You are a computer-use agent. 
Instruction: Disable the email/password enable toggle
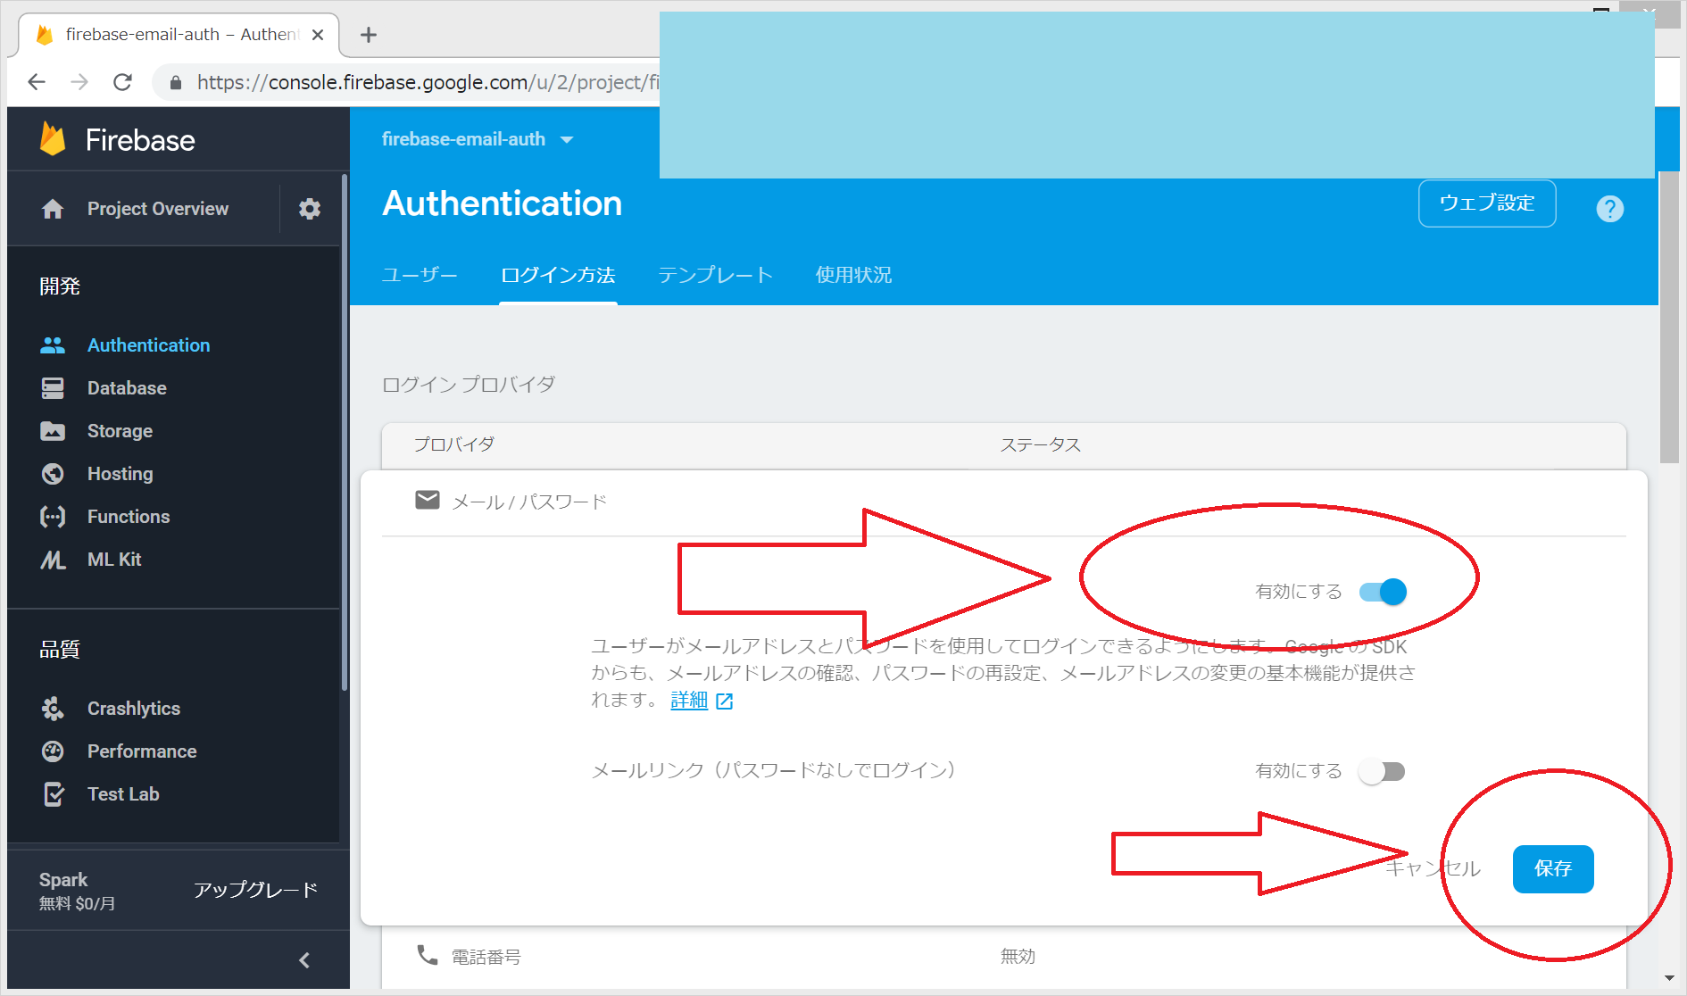coord(1383,592)
